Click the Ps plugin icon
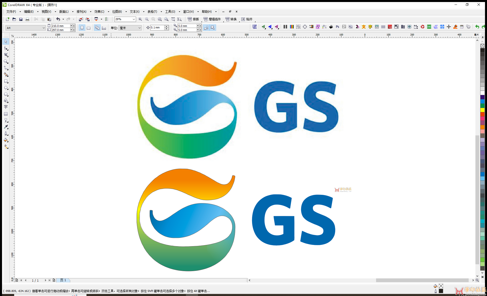Screen dimensions: 487x296 (x=338, y=27)
